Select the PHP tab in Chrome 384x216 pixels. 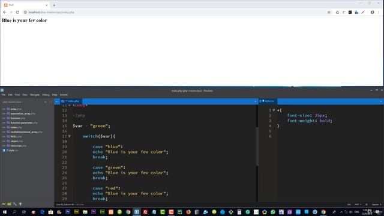[x=26, y=5]
